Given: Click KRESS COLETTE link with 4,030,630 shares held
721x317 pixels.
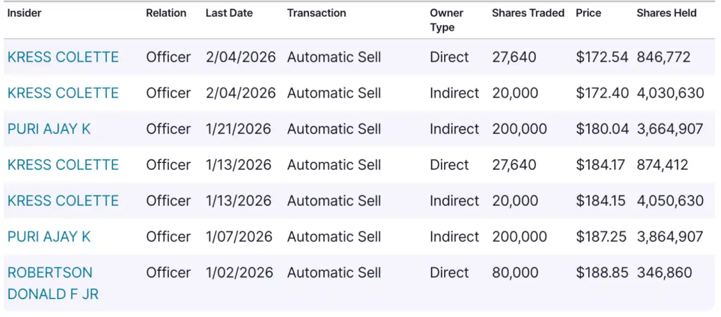Looking at the screenshot, I should [63, 93].
